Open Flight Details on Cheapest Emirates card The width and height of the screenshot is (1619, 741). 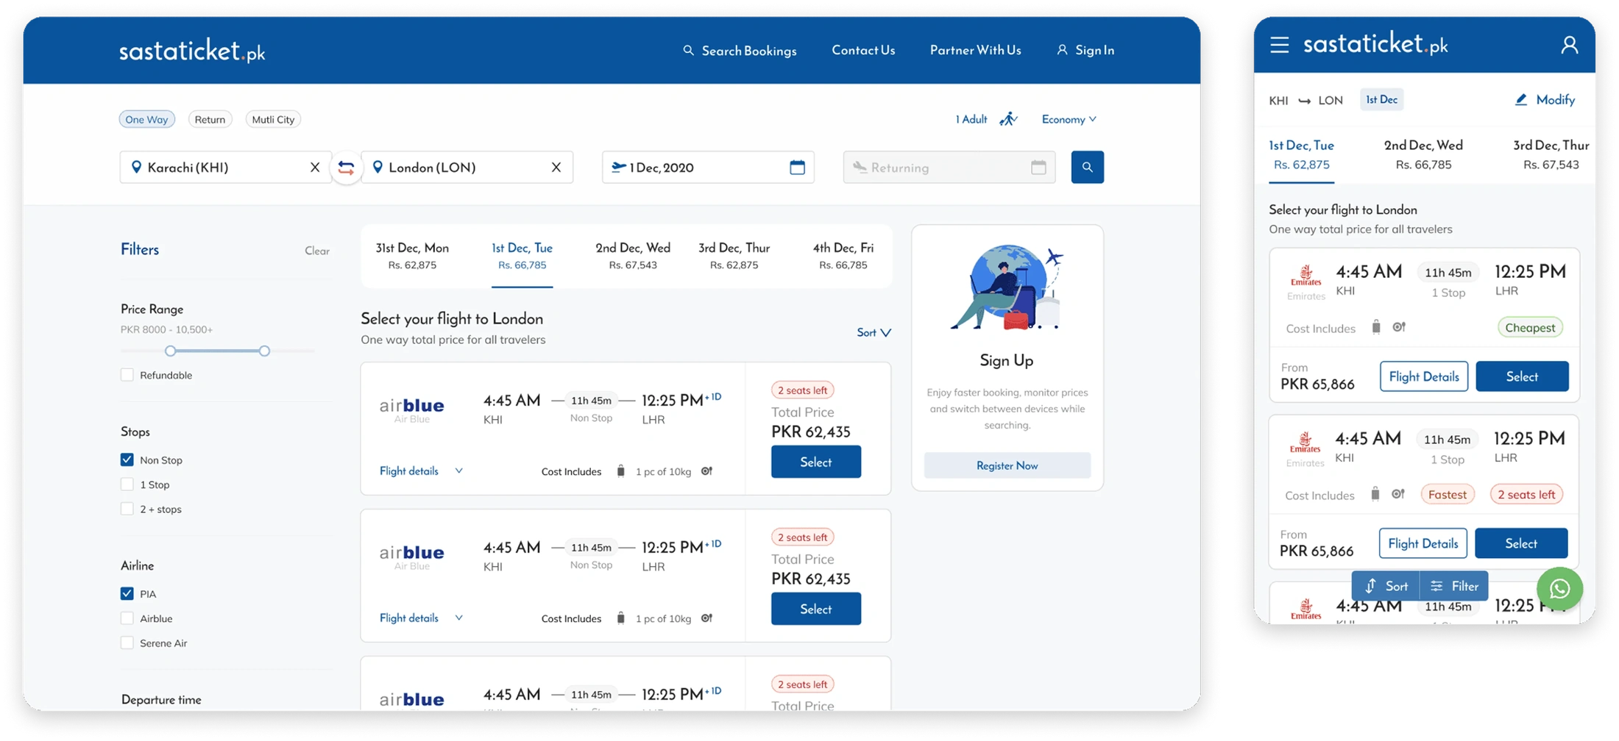pos(1423,376)
